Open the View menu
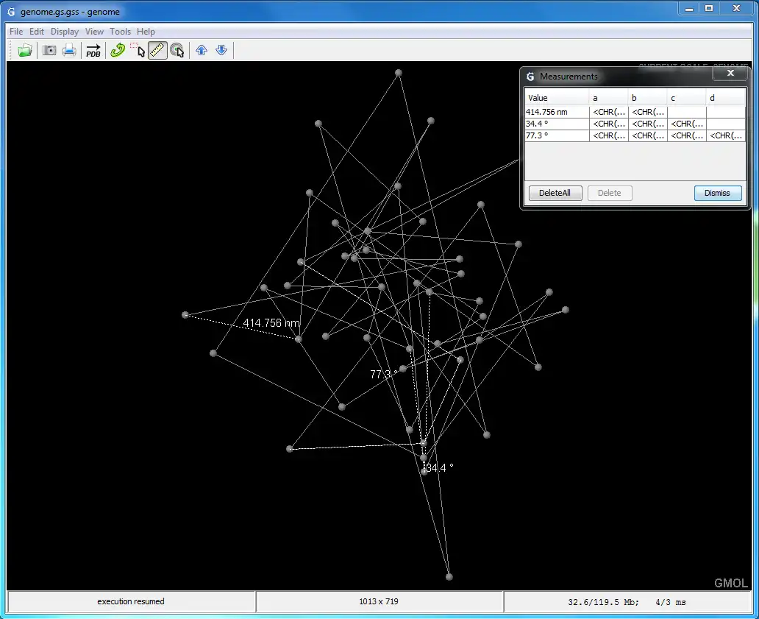759x619 pixels. pos(94,32)
